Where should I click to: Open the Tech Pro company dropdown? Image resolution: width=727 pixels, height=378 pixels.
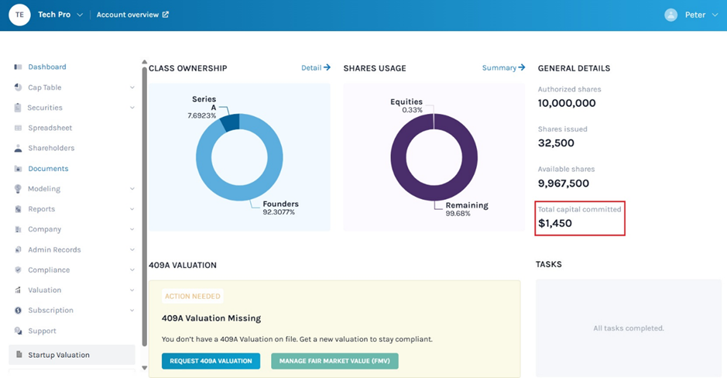coord(79,15)
